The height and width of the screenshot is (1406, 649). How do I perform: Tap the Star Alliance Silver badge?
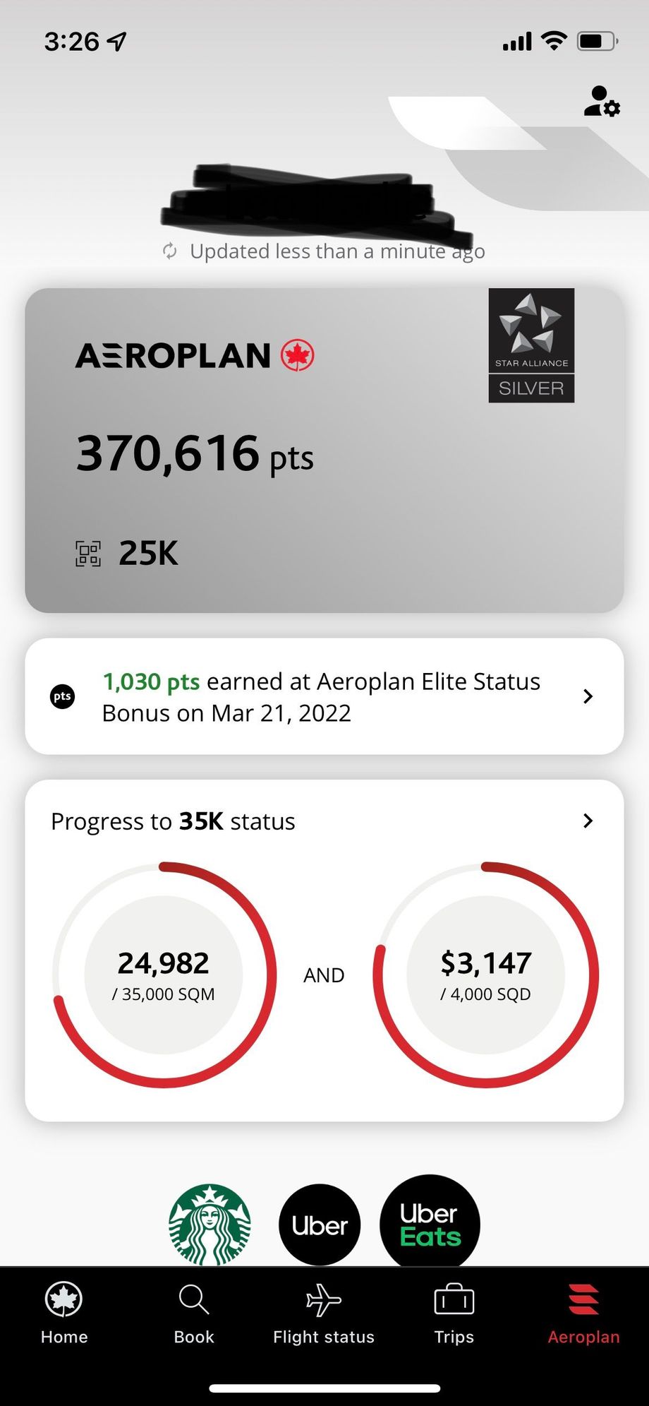(x=531, y=345)
